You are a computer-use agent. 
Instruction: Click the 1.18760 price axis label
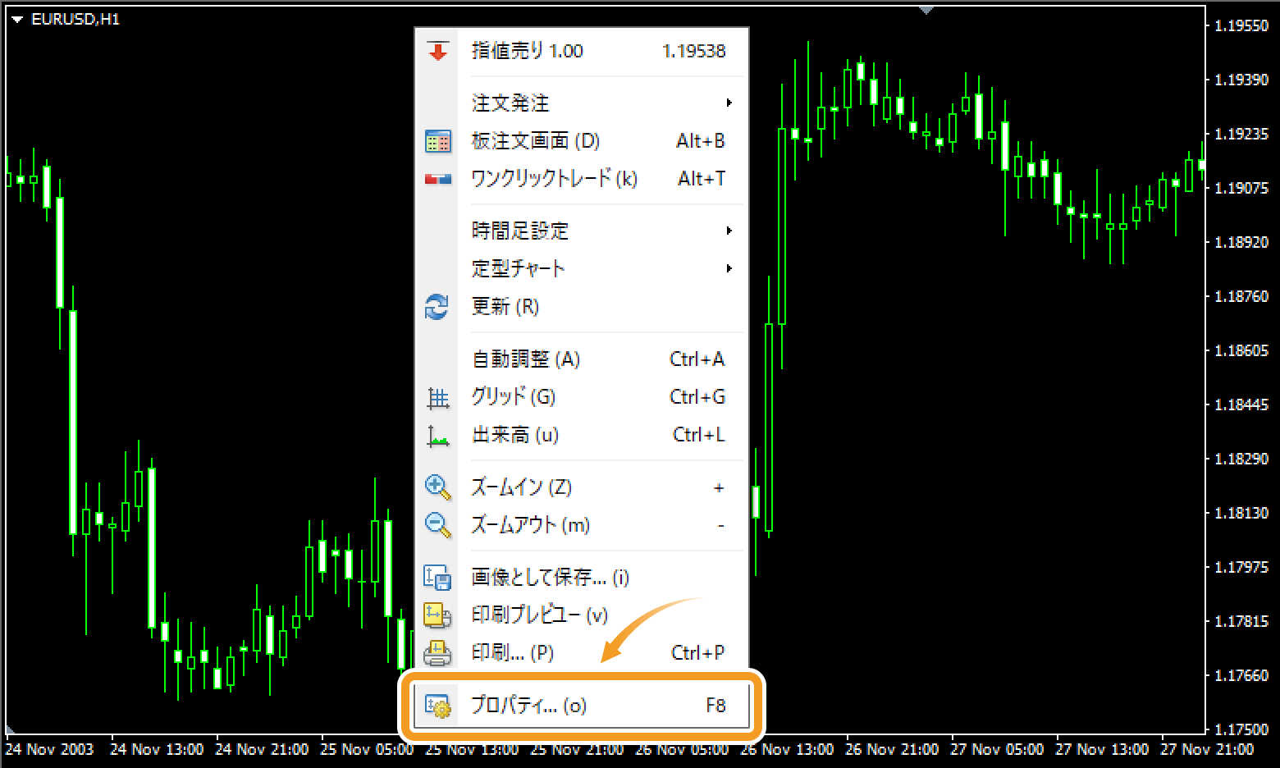[x=1241, y=297]
